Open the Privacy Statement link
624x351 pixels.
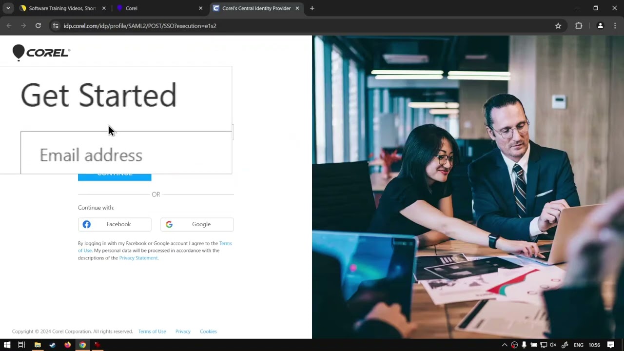coord(138,258)
